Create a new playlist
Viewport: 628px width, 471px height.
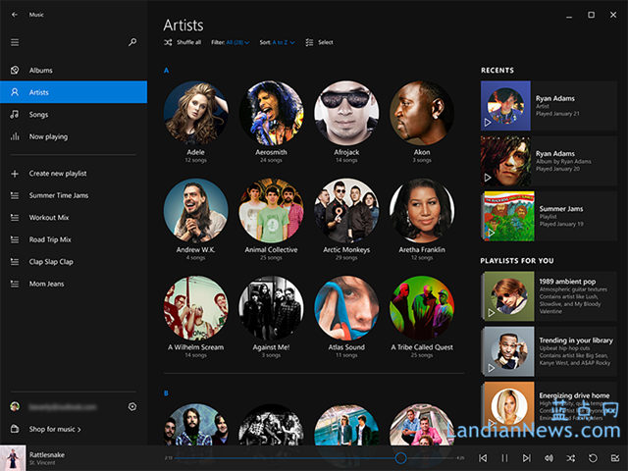click(x=74, y=174)
